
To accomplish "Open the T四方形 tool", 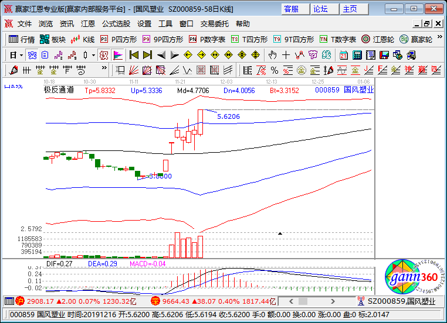I will point(249,39).
